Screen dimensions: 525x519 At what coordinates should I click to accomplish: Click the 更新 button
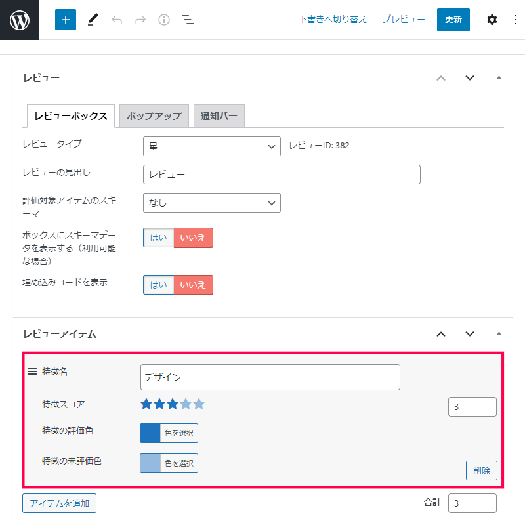pyautogui.click(x=453, y=20)
